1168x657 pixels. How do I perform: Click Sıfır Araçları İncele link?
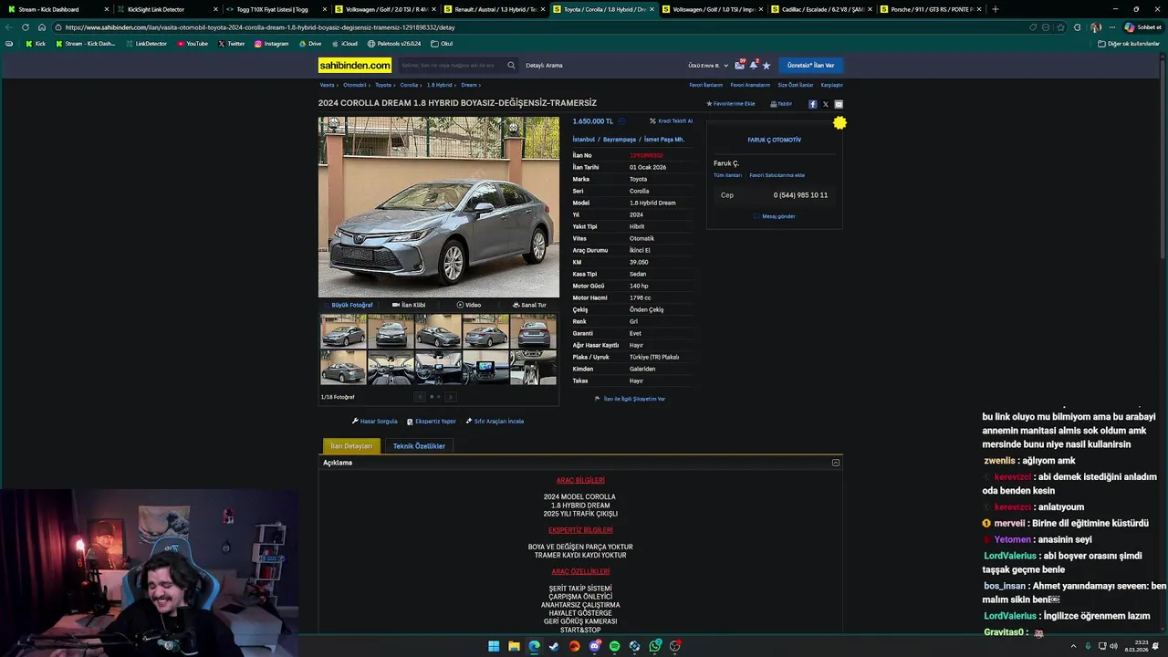(x=495, y=422)
